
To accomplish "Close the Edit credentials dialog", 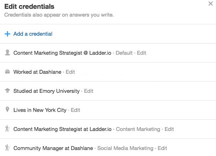I will (x=210, y=4).
